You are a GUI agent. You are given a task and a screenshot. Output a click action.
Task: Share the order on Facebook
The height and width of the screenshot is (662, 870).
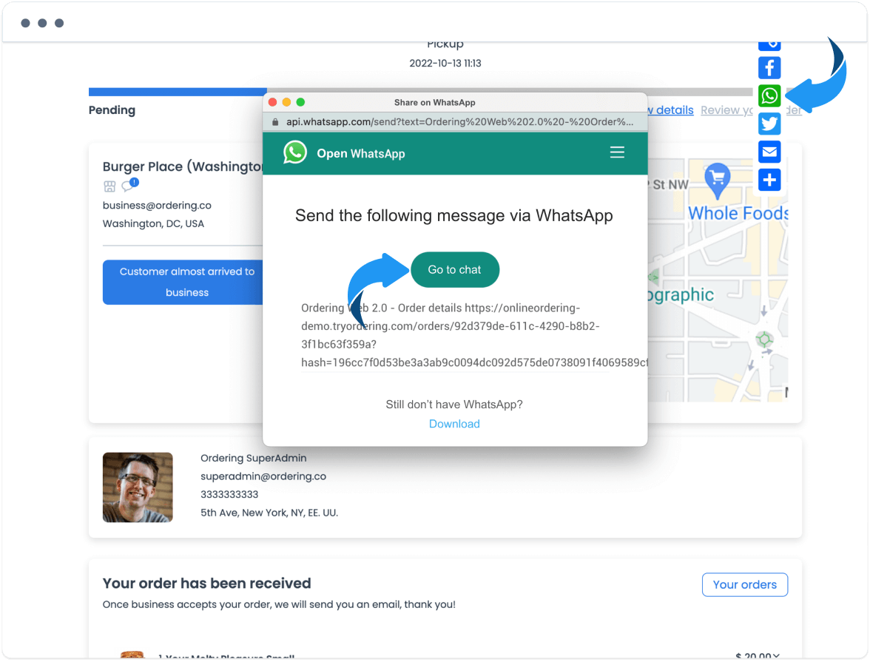[769, 68]
